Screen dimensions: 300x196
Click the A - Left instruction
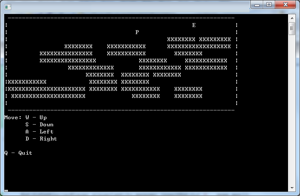(39, 132)
